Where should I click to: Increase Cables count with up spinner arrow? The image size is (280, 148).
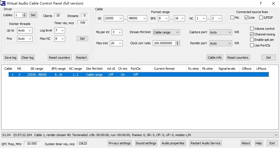[x=24, y=14]
